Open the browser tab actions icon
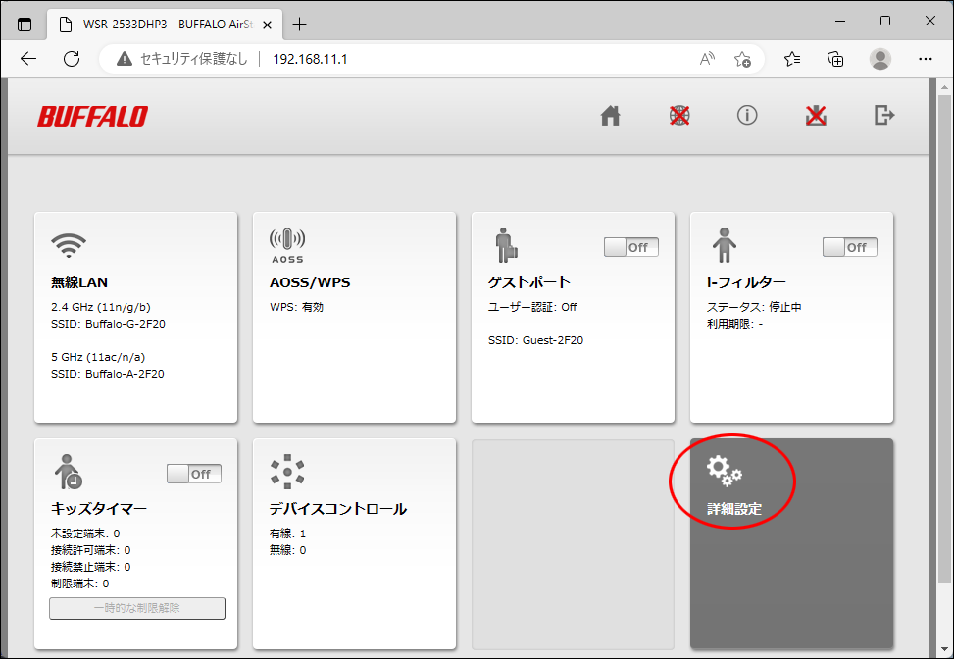The width and height of the screenshot is (954, 659). pyautogui.click(x=25, y=25)
